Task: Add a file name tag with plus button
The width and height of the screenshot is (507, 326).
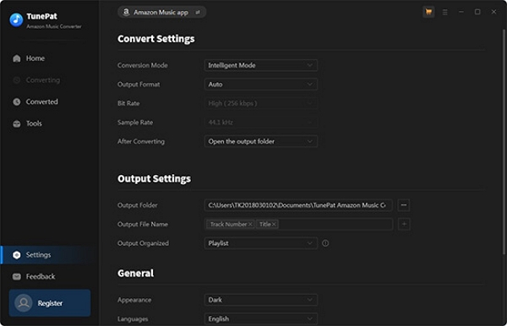Action: click(404, 224)
